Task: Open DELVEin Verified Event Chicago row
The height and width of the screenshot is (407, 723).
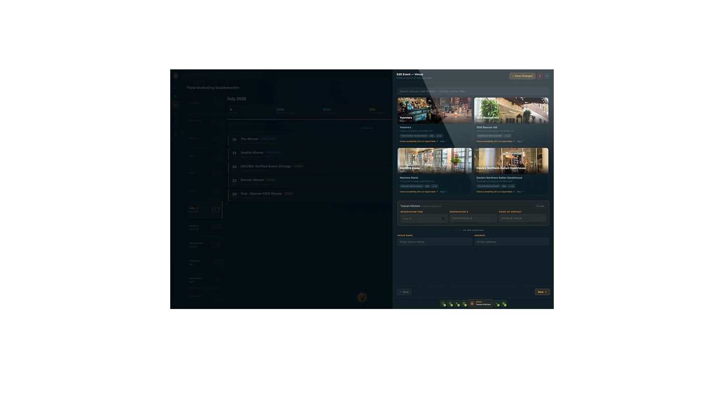Action: pos(310,167)
